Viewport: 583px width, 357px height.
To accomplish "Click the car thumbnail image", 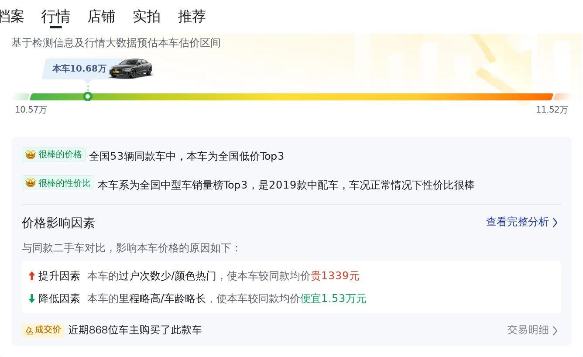I will 131,68.
